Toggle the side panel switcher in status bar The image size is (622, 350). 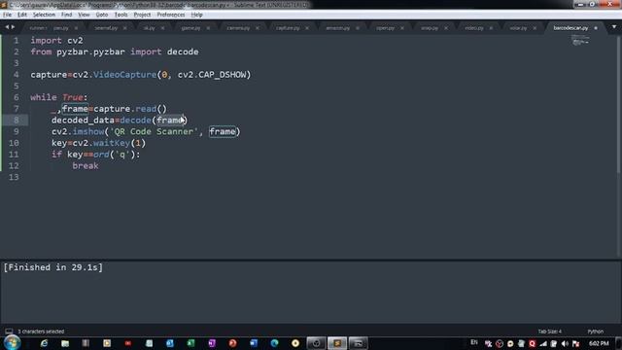9,332
